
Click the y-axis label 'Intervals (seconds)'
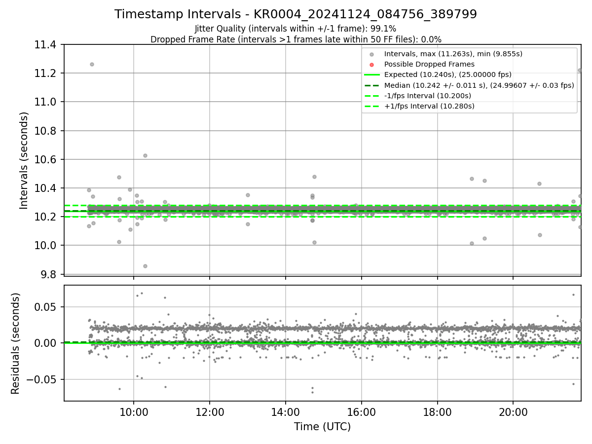pos(24,160)
